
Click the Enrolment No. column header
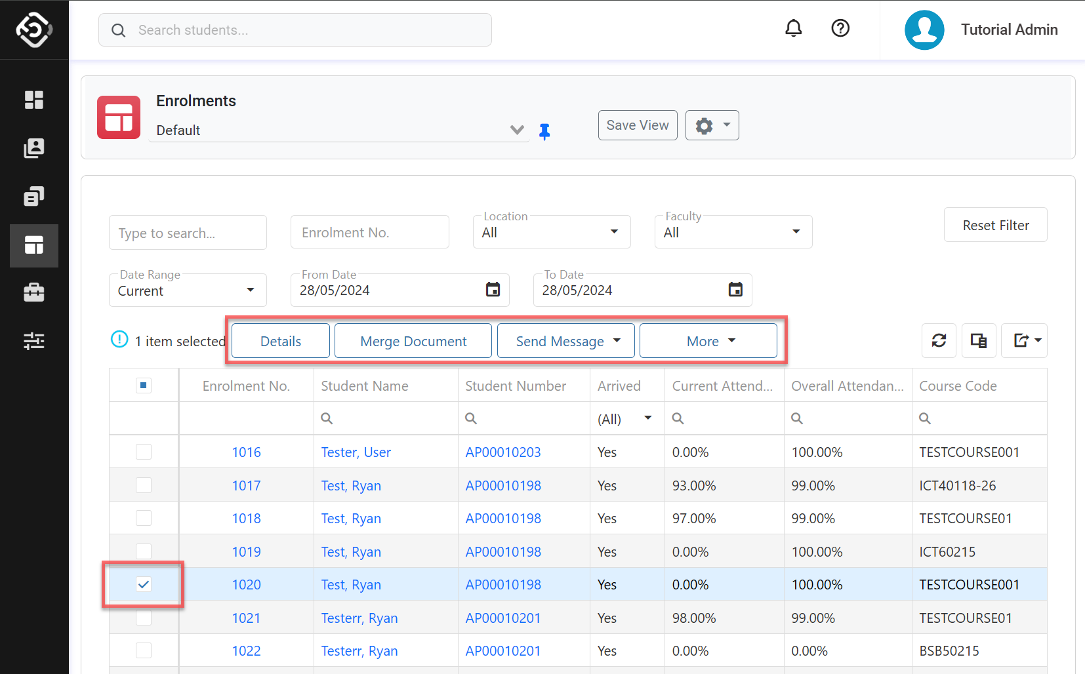pyautogui.click(x=246, y=386)
